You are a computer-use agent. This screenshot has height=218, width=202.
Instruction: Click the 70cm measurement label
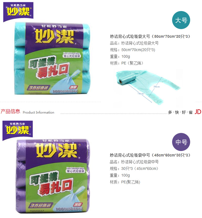141,94
